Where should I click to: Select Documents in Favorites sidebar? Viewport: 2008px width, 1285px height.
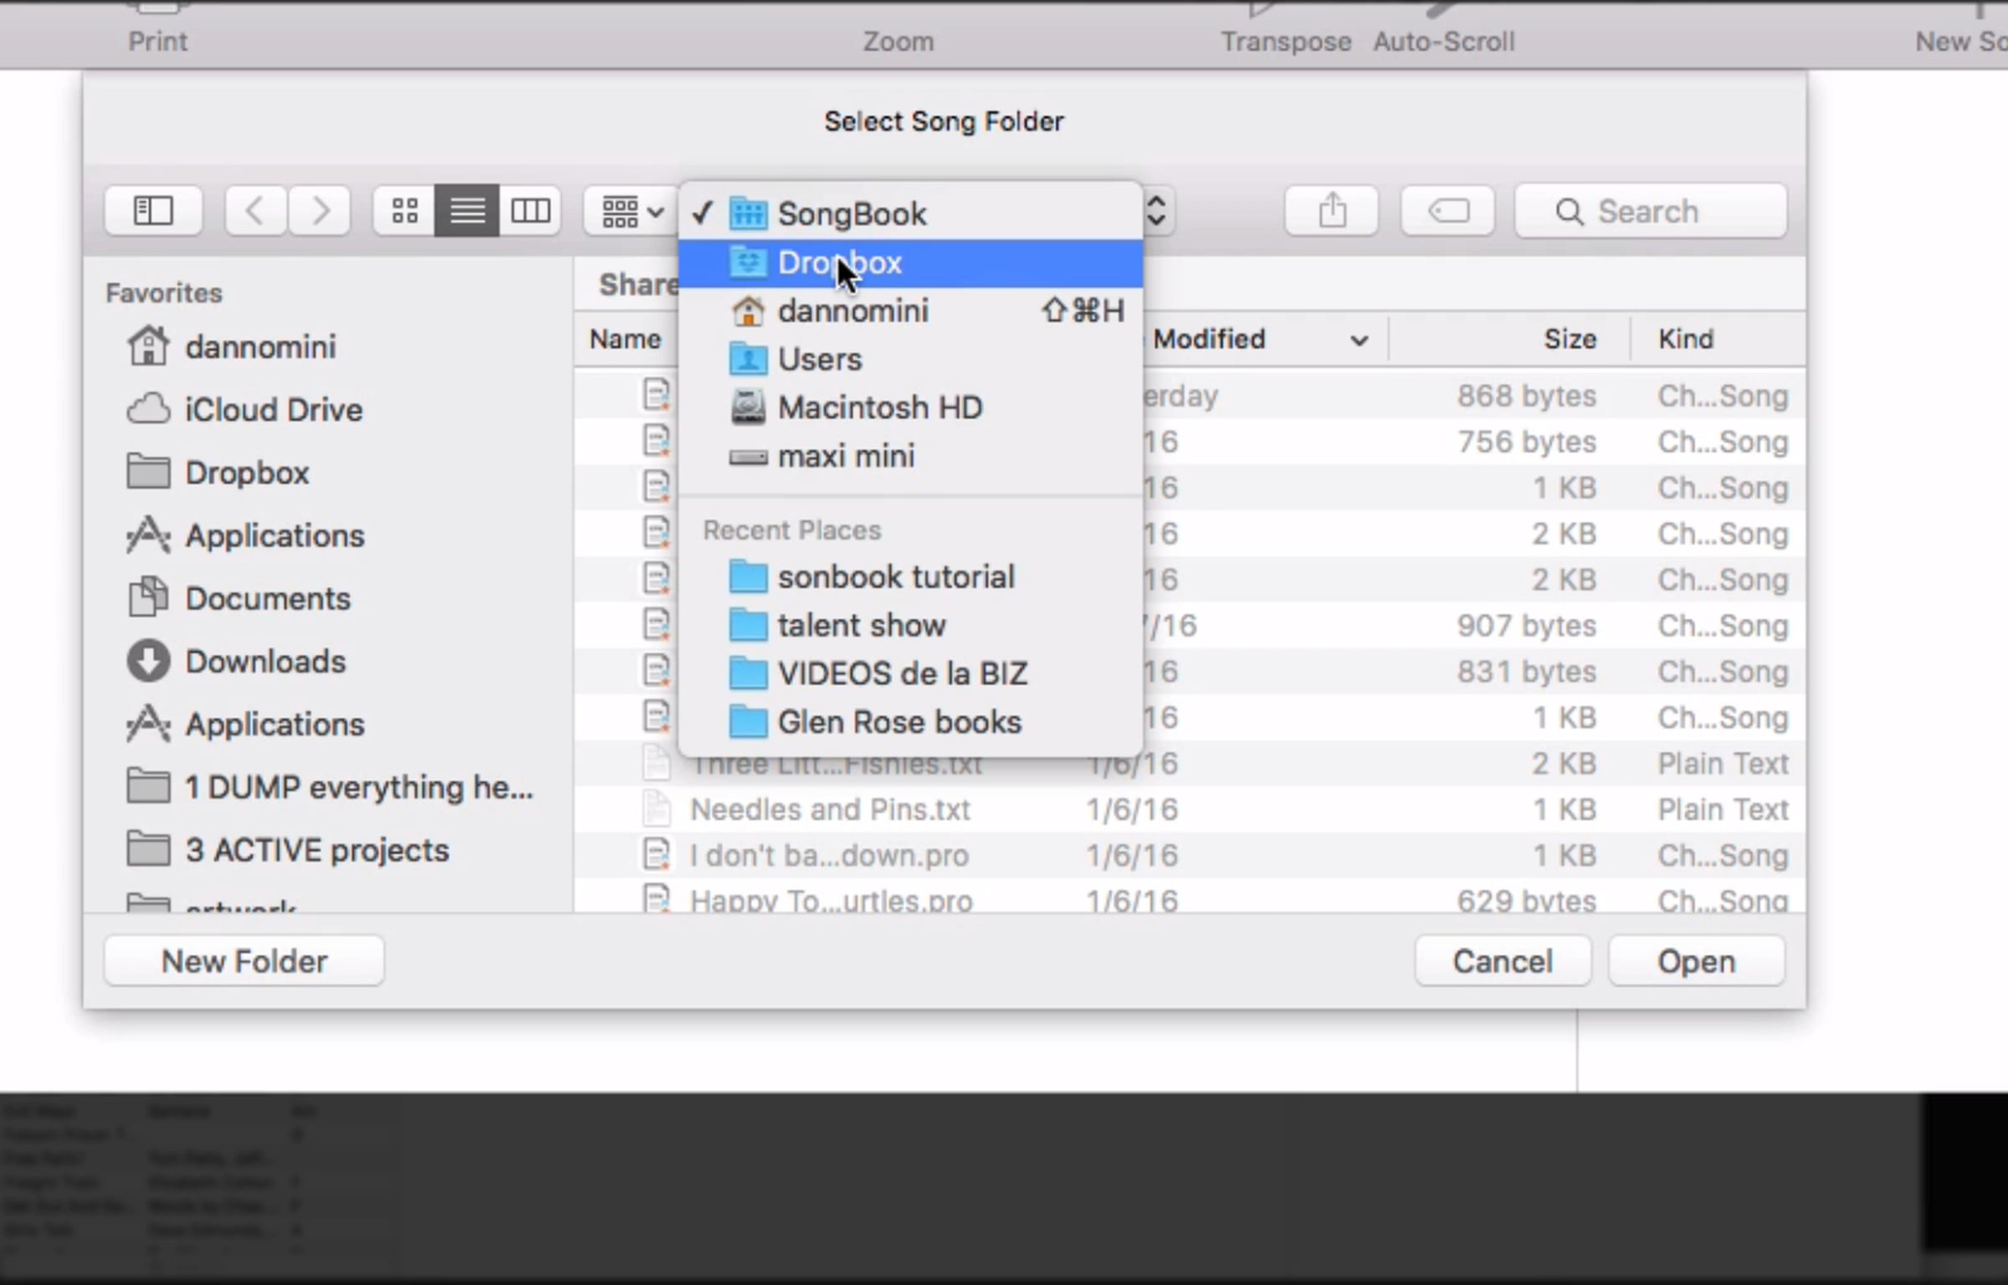tap(267, 599)
